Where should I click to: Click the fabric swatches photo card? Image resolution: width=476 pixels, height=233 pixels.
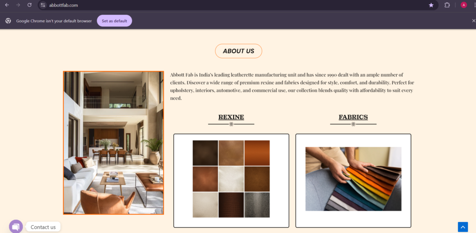tap(353, 181)
